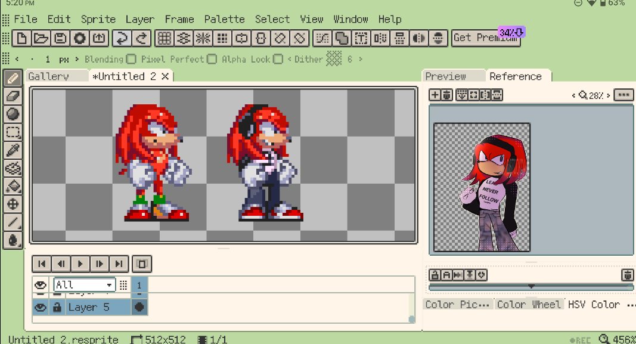Select the Eraser tool

(13, 97)
